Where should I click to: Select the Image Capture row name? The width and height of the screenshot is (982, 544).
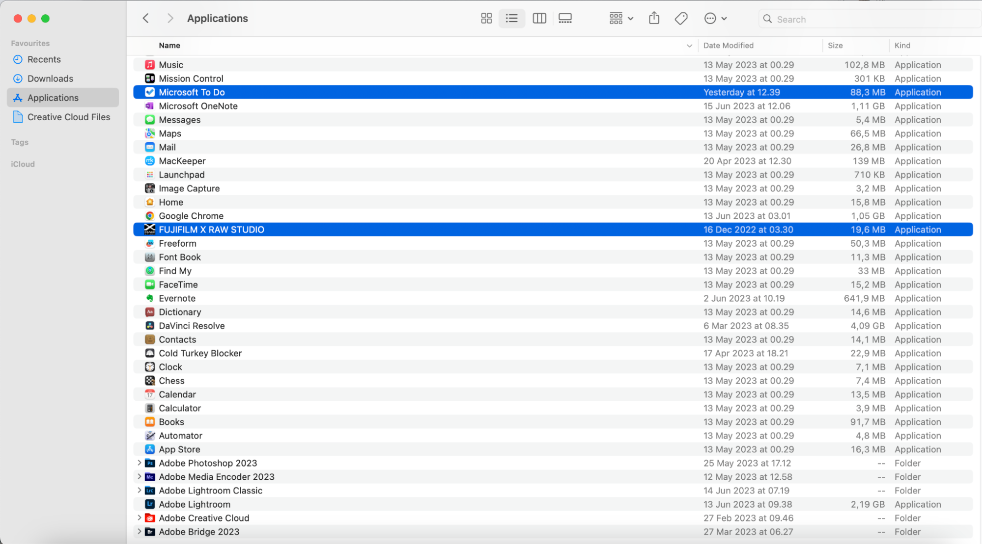click(189, 188)
